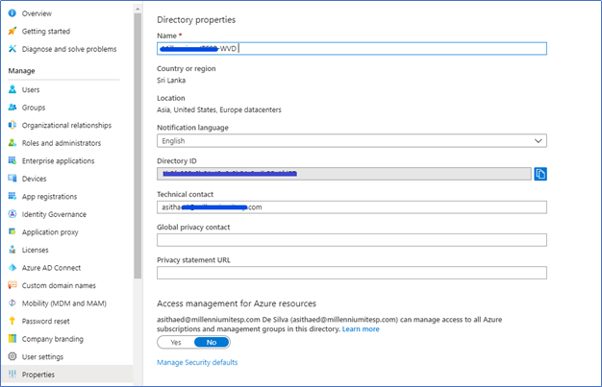The image size is (602, 387).
Task: Click the Identity Governance icon
Action: click(x=13, y=214)
